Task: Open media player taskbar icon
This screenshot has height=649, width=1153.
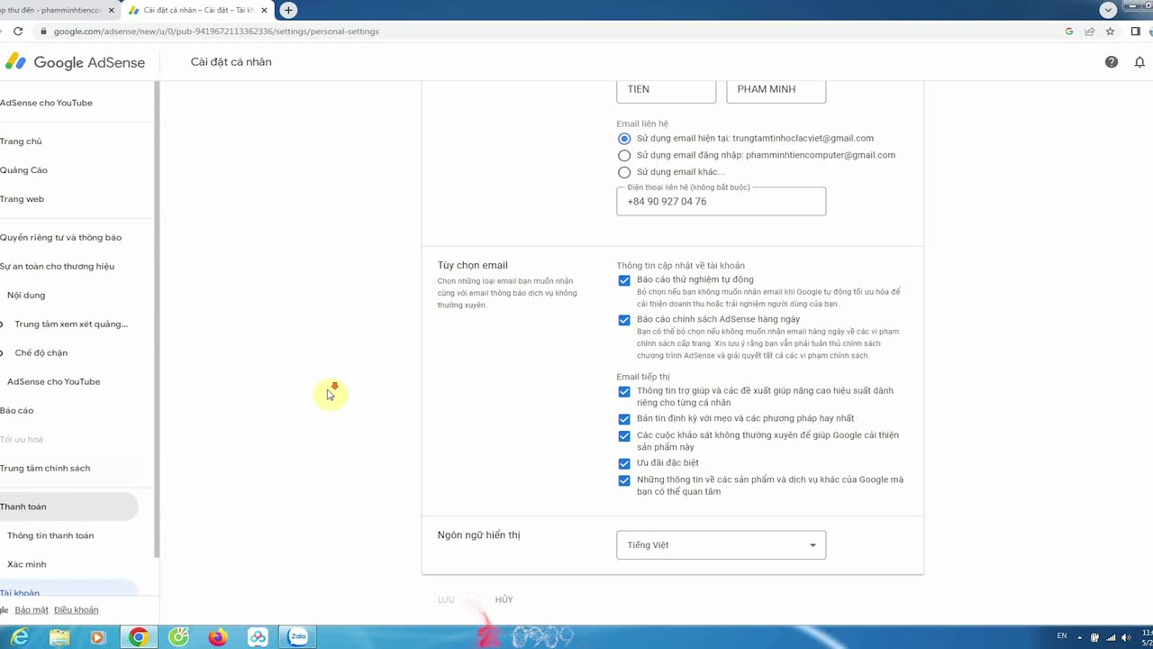Action: click(98, 637)
